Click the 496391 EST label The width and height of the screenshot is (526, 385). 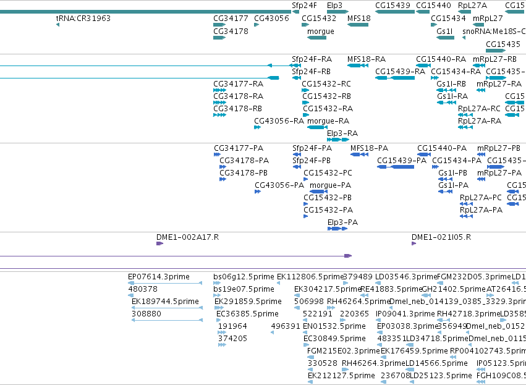(286, 326)
